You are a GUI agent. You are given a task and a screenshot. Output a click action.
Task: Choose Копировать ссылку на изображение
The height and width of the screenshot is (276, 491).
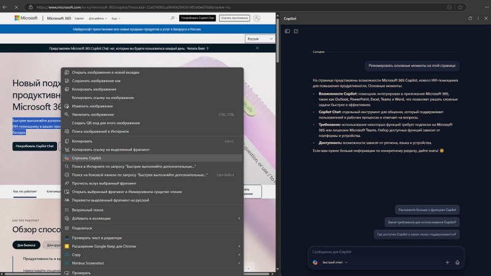point(152,98)
